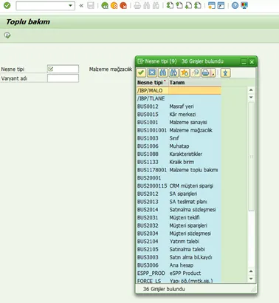Select BUS2014 Satınalma sözleşmesi entry
The height and width of the screenshot is (303, 279).
(179, 210)
